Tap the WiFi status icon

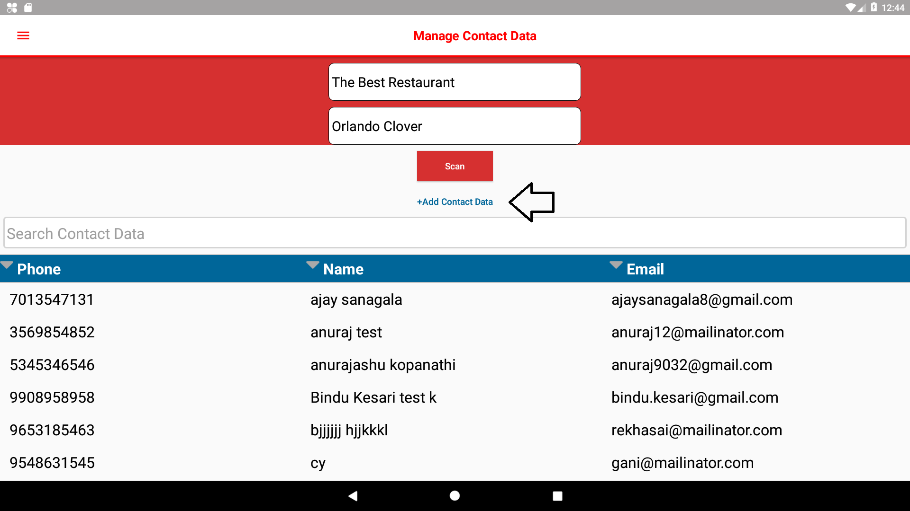pyautogui.click(x=850, y=8)
